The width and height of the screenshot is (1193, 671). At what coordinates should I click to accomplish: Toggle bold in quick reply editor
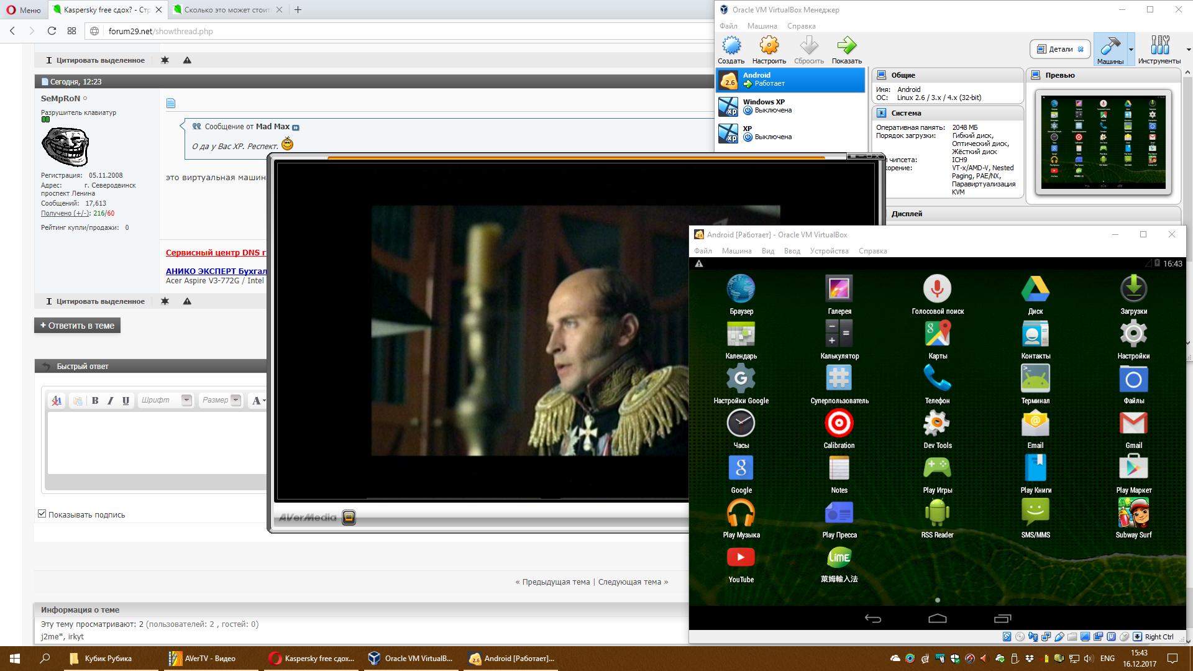tap(95, 401)
